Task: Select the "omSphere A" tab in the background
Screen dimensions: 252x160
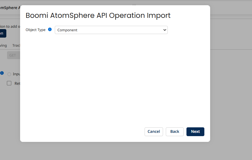Action: coord(10,8)
